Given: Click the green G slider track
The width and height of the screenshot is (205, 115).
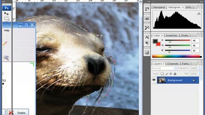Looking at the screenshot, I should click(177, 45).
